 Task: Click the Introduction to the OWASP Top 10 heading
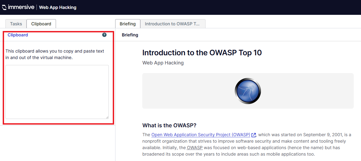click(x=202, y=53)
